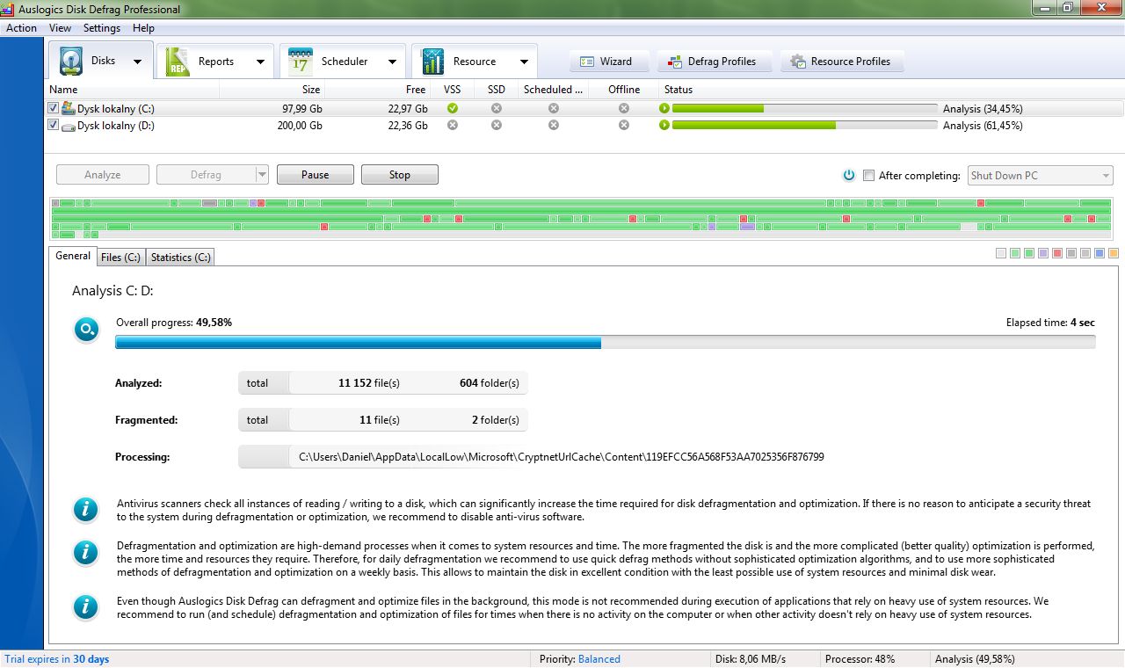Click the blue power icon beside After completing

[x=849, y=175]
